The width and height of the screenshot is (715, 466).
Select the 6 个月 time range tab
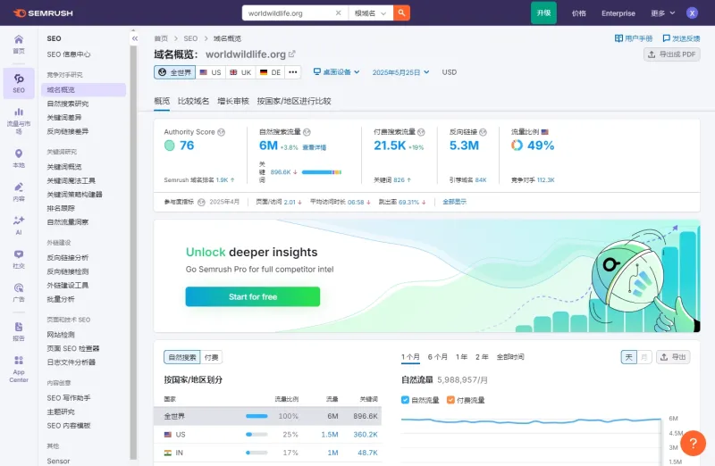point(437,357)
